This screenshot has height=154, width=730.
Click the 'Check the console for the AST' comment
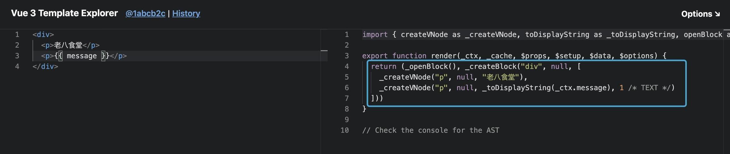point(431,130)
